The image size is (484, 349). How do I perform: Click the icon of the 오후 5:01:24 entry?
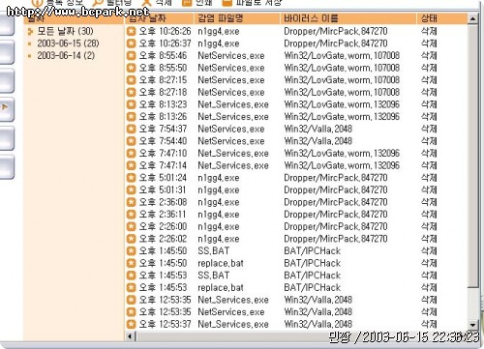tap(131, 178)
